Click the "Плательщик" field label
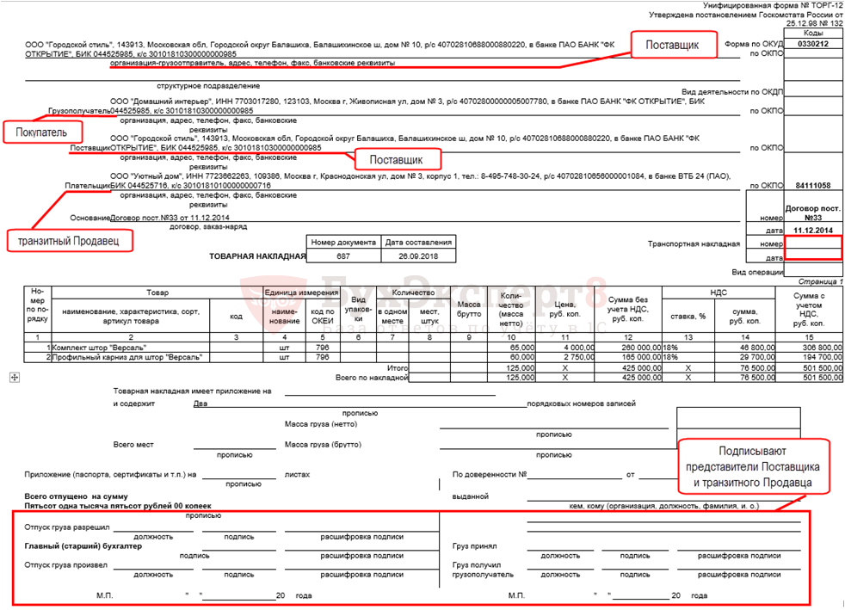 87,185
